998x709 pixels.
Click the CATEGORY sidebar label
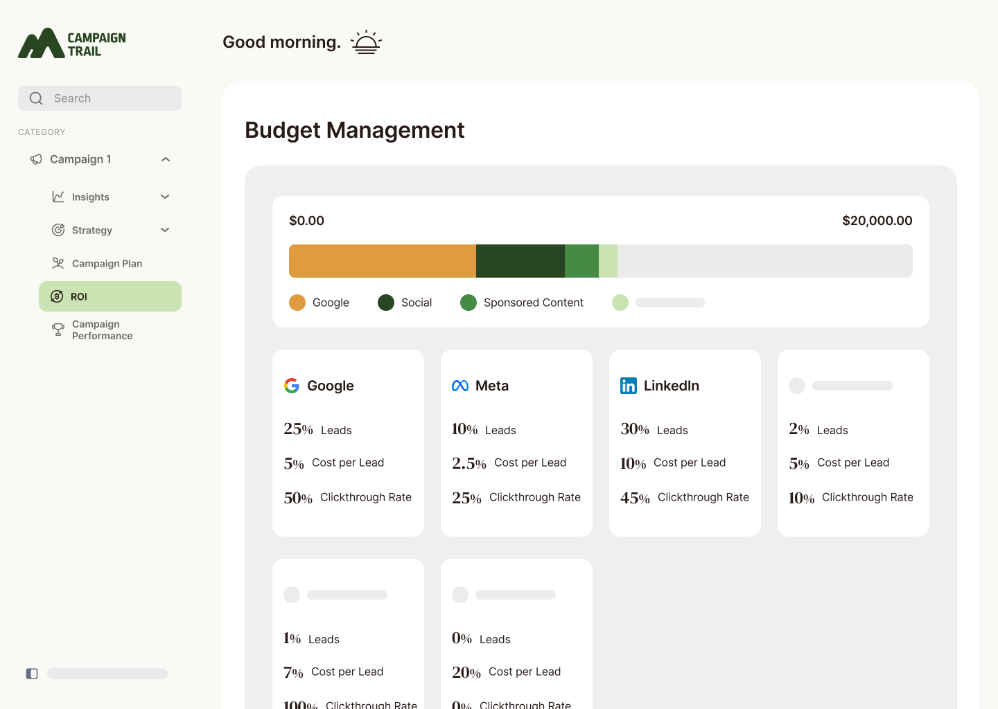tap(42, 132)
